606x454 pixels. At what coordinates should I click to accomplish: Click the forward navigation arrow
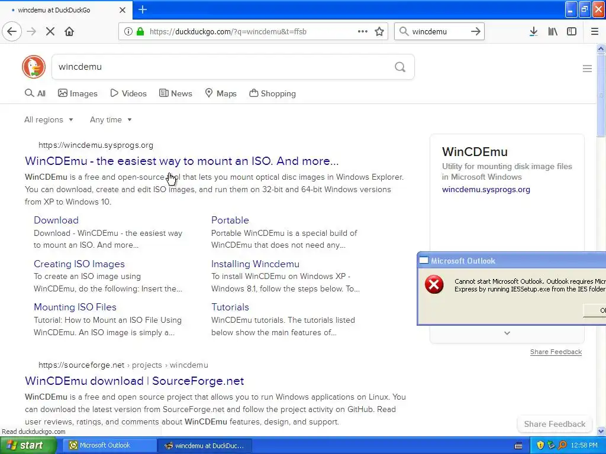click(x=32, y=31)
